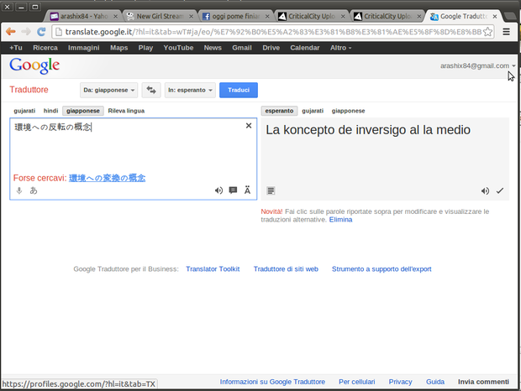Viewport: 521px width, 391px height.
Task: Open the 'Da: giapponese' source language dropdown
Action: (108, 90)
